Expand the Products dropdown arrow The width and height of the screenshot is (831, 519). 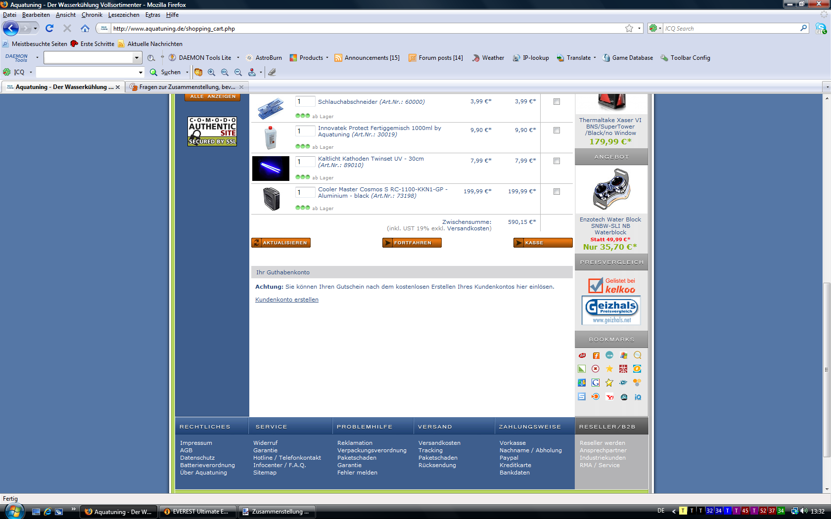pyautogui.click(x=327, y=58)
